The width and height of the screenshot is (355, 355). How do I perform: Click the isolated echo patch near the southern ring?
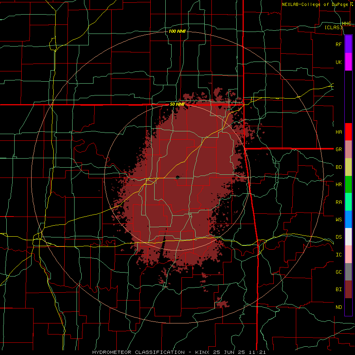[222, 304]
